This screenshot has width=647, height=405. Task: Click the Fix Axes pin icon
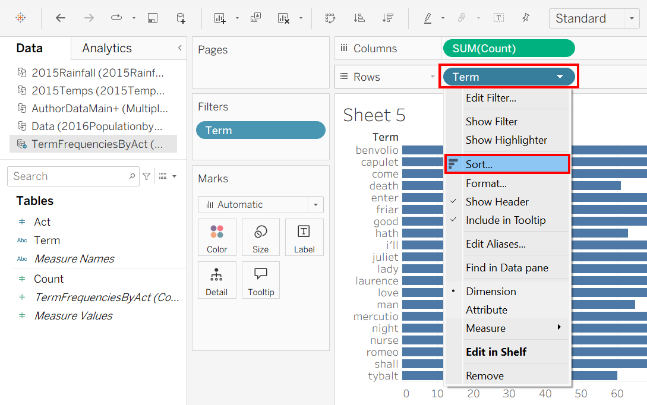pos(526,18)
